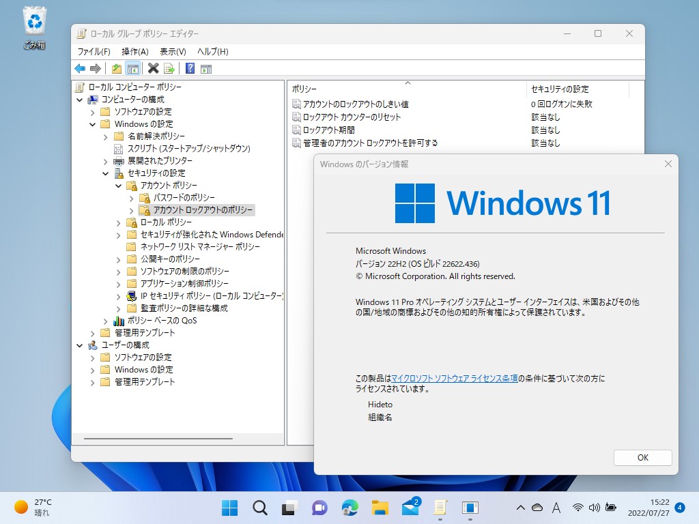This screenshot has width=699, height=524.
Task: Click the Back arrow toolbar icon
Action: pos(80,69)
